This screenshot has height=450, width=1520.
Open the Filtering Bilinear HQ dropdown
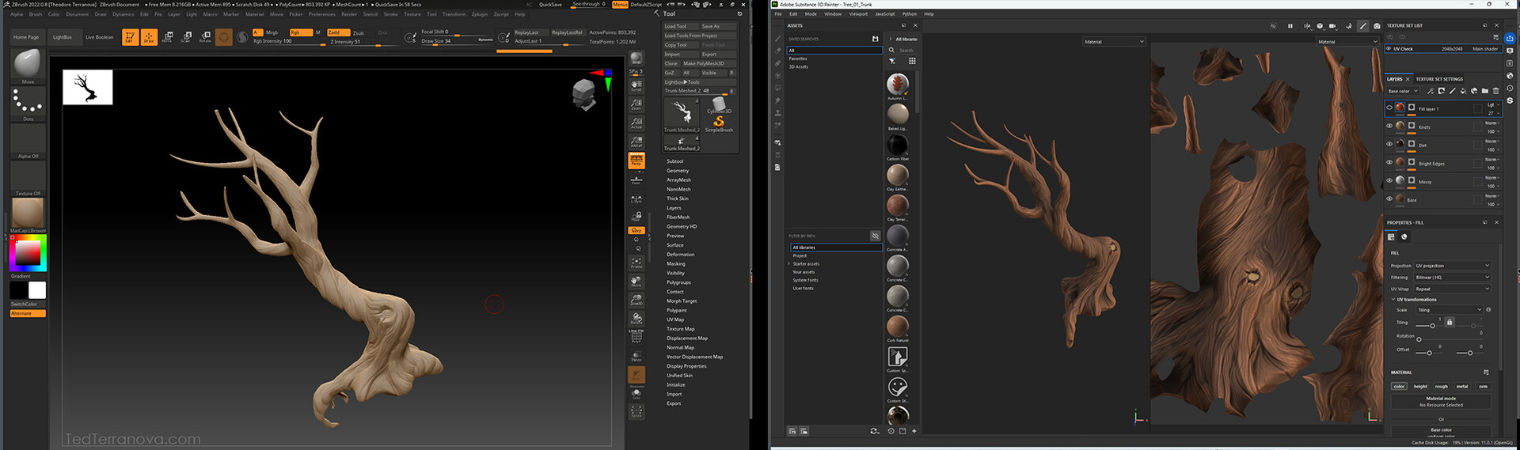tap(1453, 278)
